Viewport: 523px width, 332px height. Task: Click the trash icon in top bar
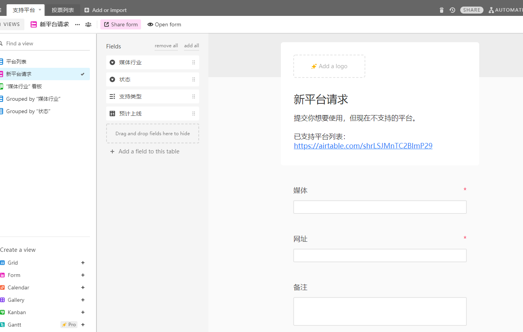(442, 10)
